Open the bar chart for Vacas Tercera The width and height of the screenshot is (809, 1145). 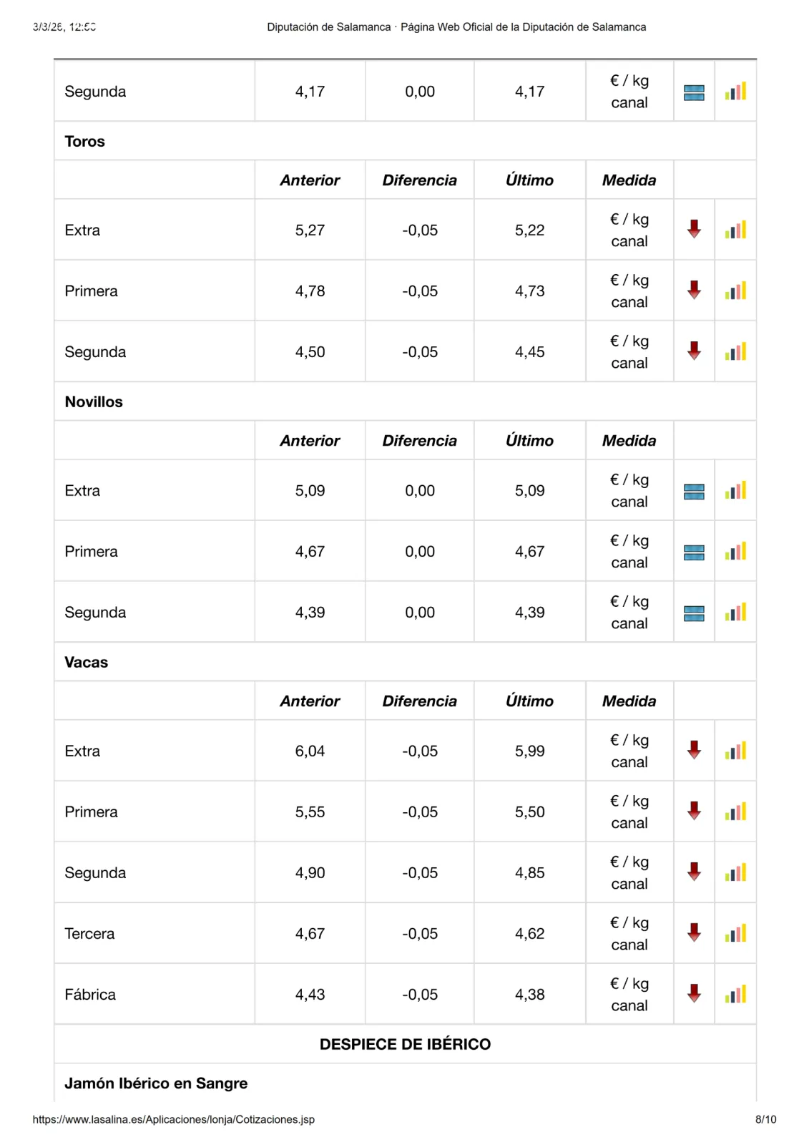pos(735,933)
